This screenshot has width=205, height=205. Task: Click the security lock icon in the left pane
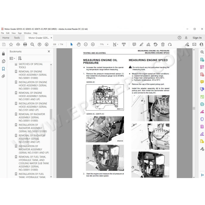click(x=4, y=54)
